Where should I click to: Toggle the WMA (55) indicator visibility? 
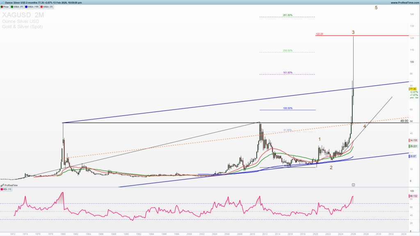point(18,7)
